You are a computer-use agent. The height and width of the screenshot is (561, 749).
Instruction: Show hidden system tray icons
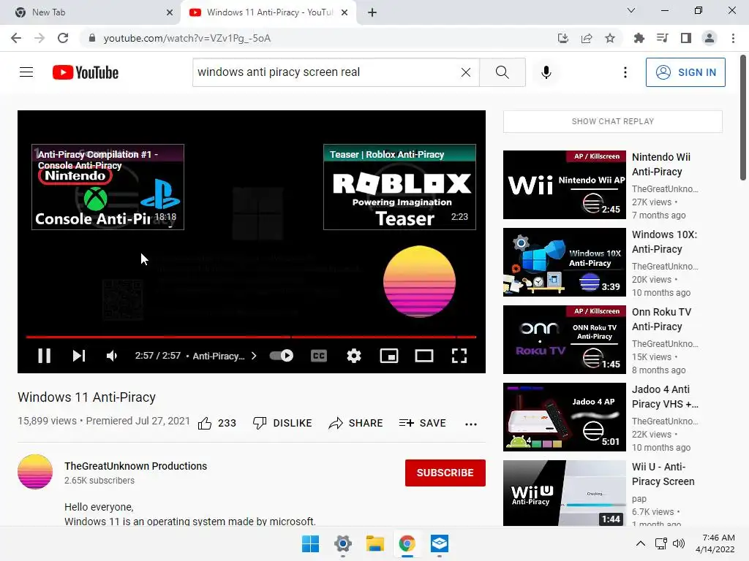tap(641, 543)
